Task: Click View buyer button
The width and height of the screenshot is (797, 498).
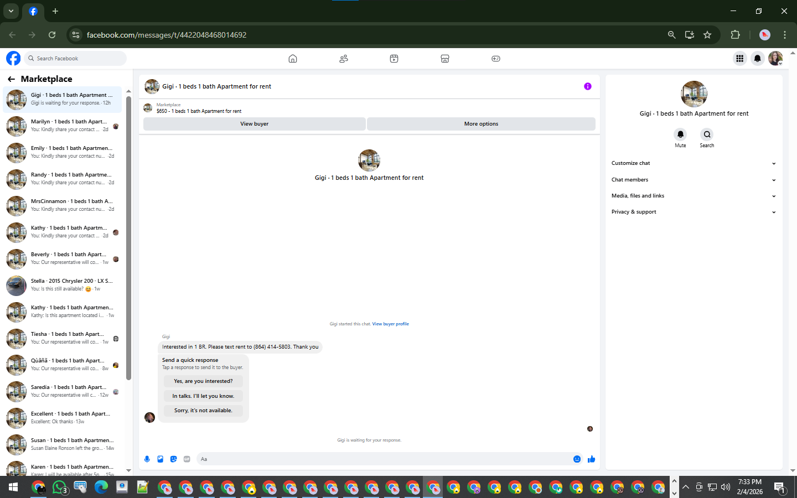Action: [255, 124]
